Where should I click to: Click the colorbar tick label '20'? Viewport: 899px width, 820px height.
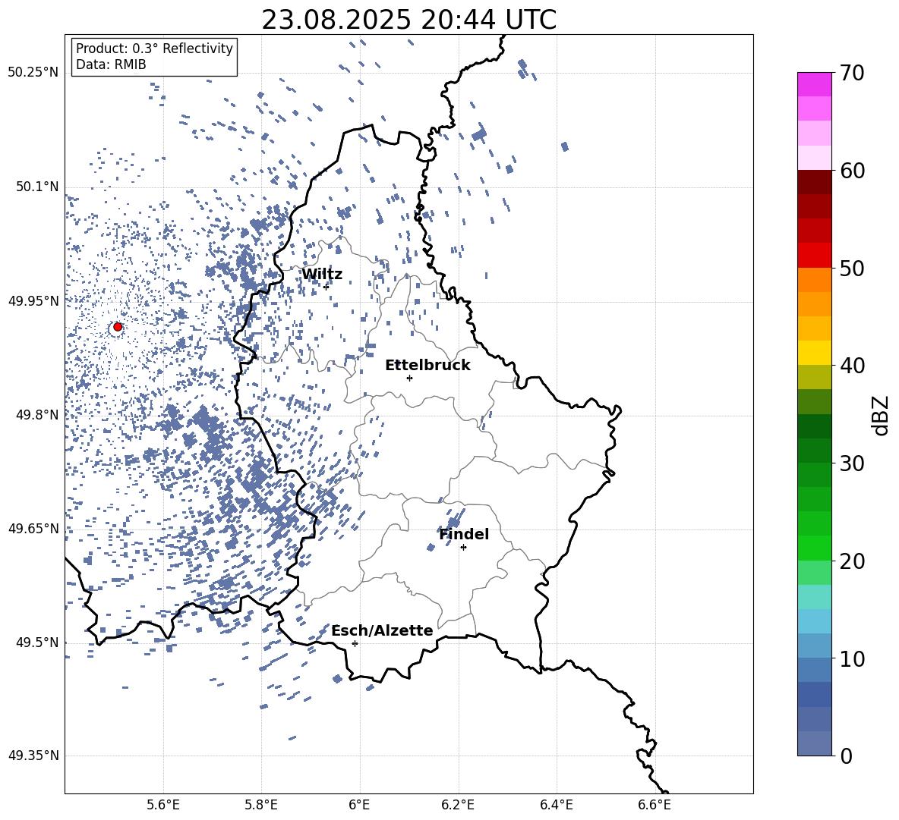tap(852, 561)
